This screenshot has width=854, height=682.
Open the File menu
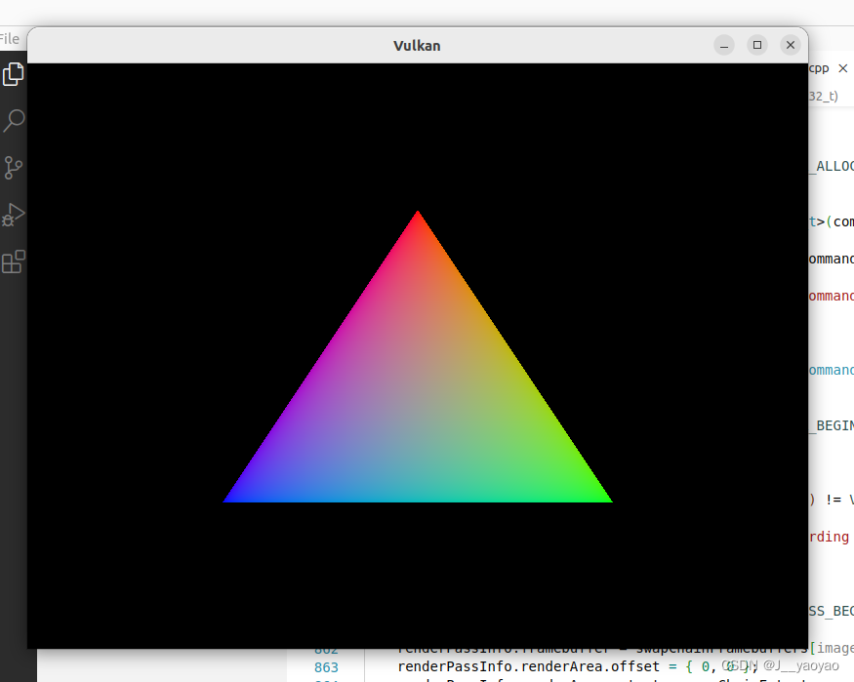[x=10, y=38]
